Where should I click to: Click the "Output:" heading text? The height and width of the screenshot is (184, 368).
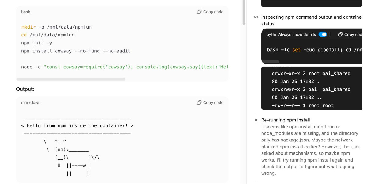click(25, 89)
